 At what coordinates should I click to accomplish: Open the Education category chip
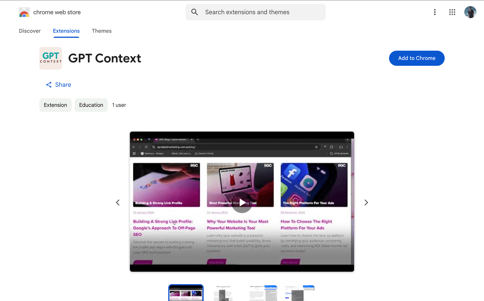tap(91, 105)
